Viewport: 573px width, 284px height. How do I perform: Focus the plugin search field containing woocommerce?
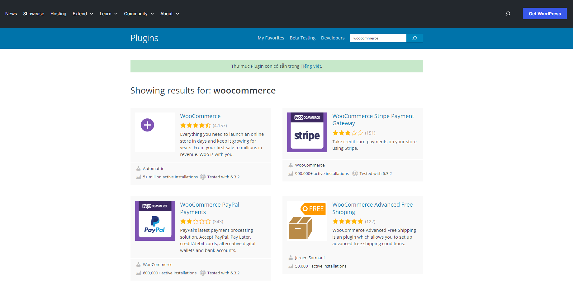click(378, 38)
